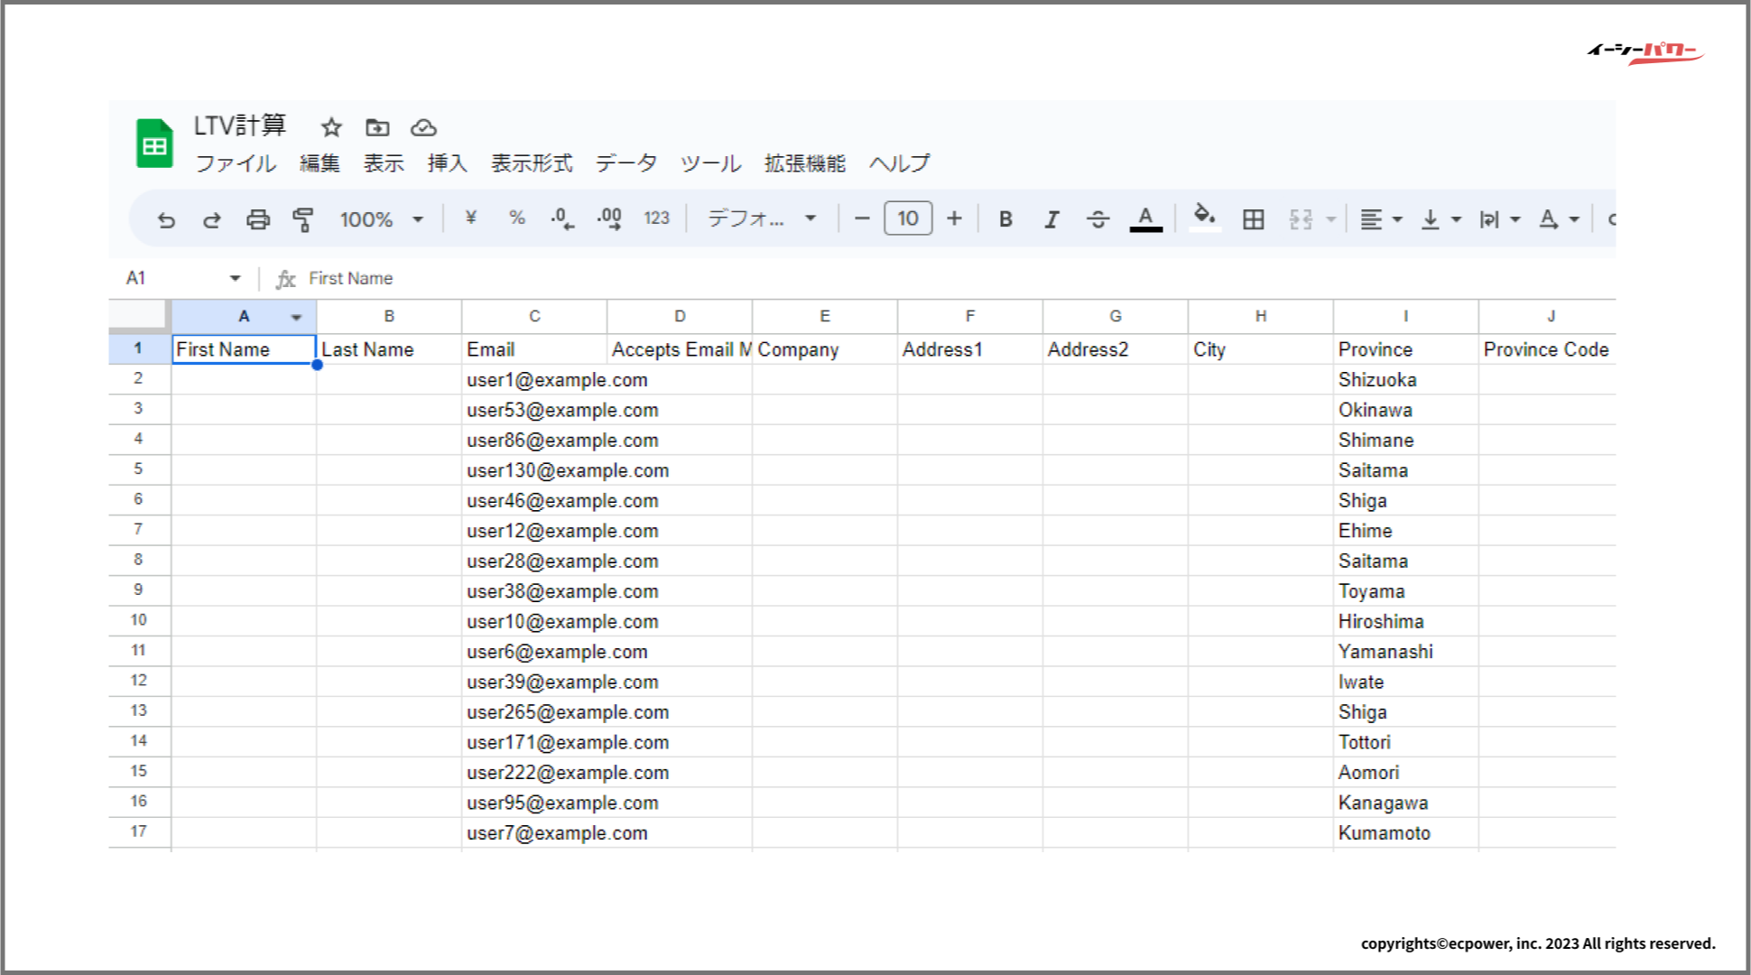Click the Borders grid icon
The height and width of the screenshot is (975, 1751).
(x=1253, y=219)
